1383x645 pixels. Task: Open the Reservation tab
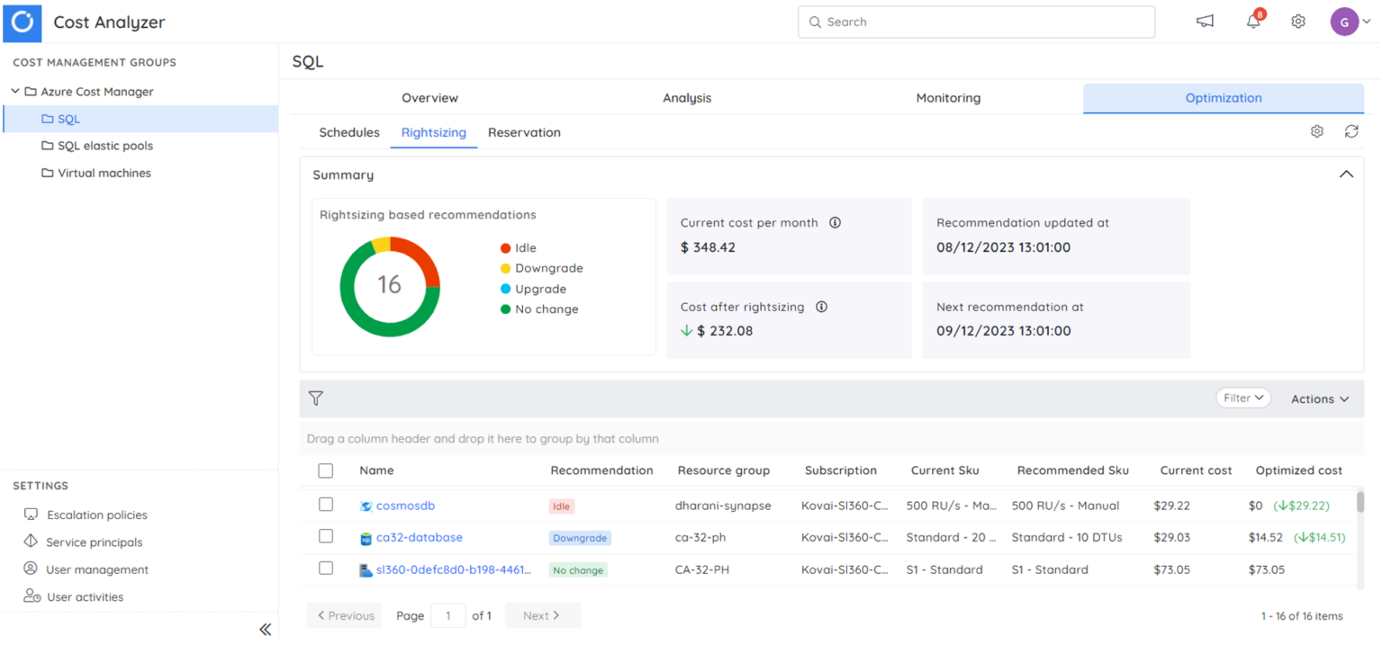(524, 132)
